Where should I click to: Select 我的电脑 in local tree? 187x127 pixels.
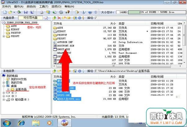[12, 76]
